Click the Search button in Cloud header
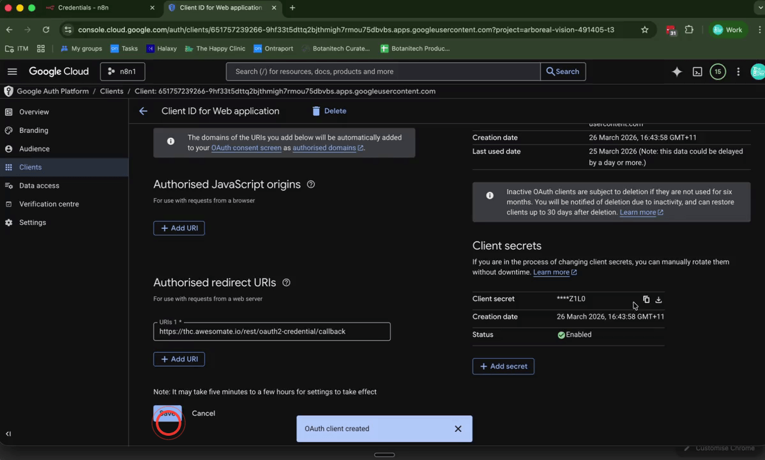The image size is (765, 460). 563,72
